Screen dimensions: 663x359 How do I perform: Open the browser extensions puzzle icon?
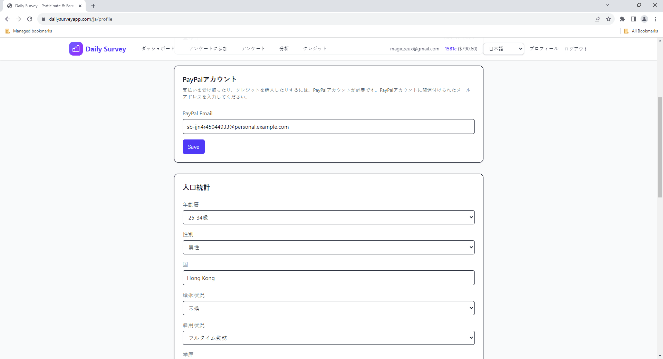point(622,19)
